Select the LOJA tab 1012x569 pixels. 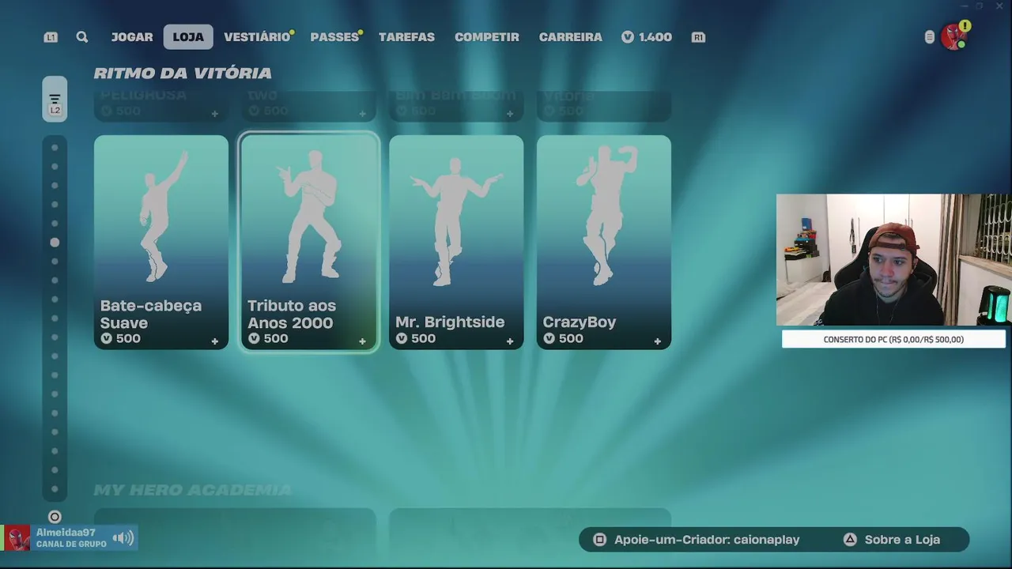[x=188, y=37]
